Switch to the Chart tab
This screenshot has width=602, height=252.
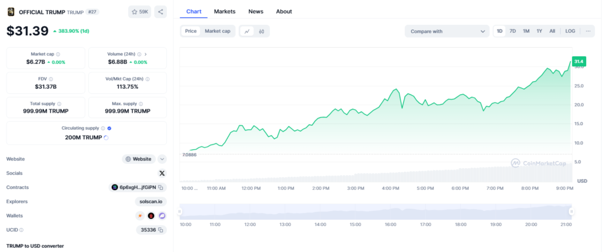[x=194, y=12]
